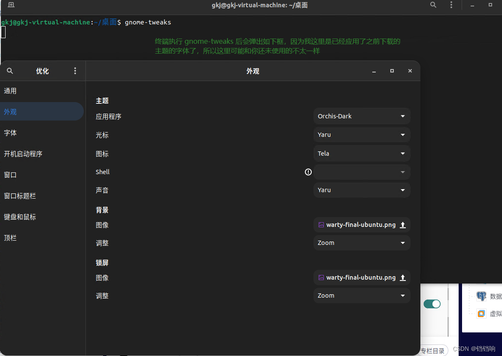Click the 背景 section heading
502x356 pixels.
coord(102,210)
